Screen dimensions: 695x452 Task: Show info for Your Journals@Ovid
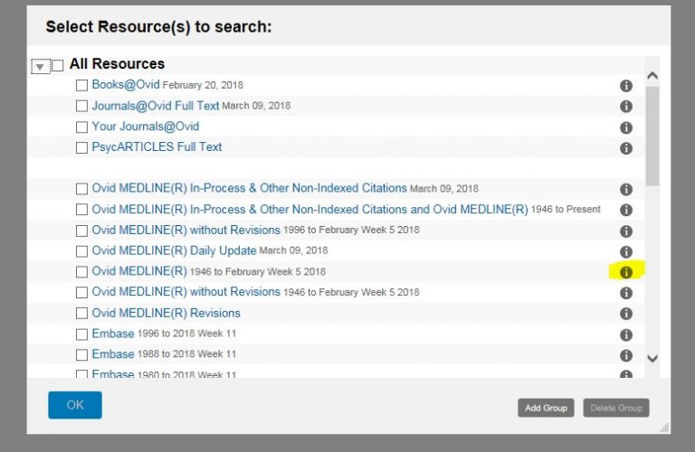tap(625, 127)
